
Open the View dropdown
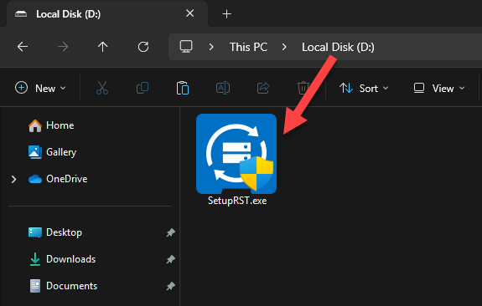439,89
